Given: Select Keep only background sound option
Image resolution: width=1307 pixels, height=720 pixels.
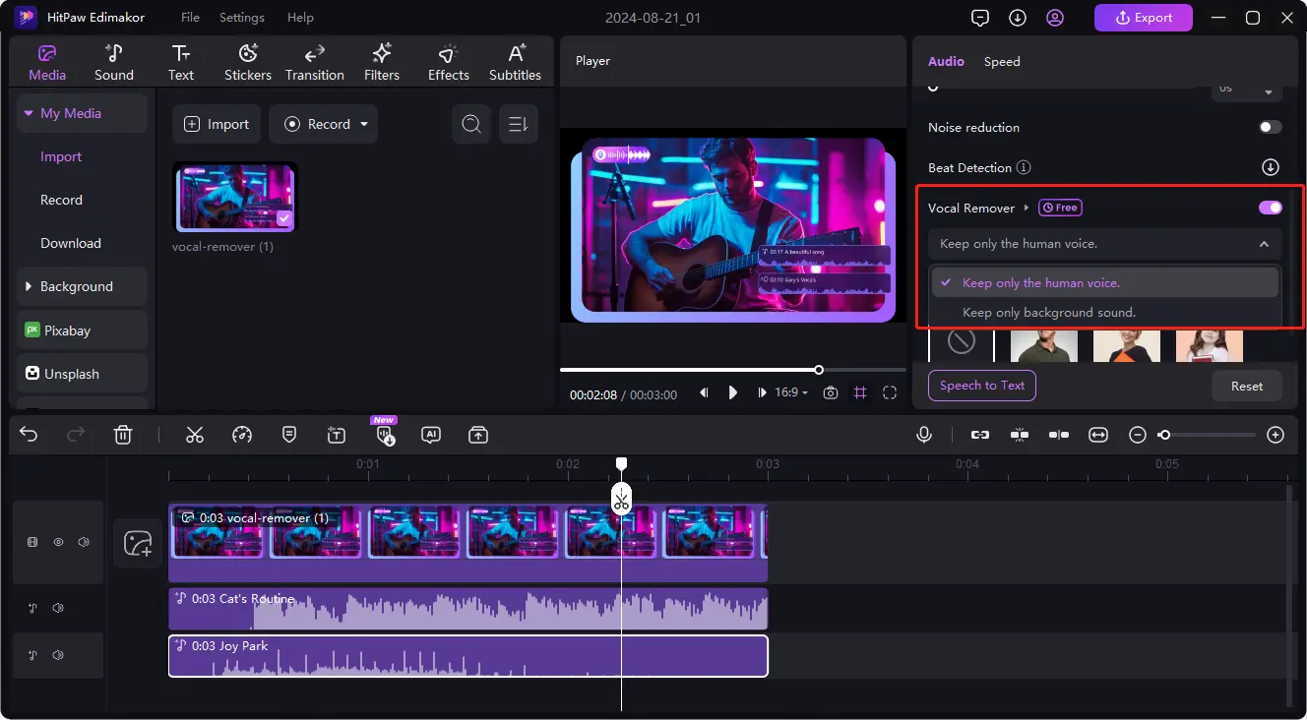Looking at the screenshot, I should [1049, 313].
